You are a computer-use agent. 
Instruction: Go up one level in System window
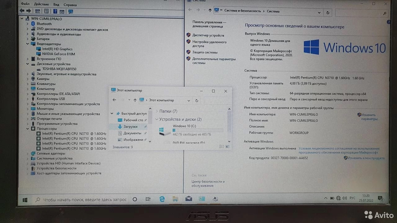tap(210, 10)
